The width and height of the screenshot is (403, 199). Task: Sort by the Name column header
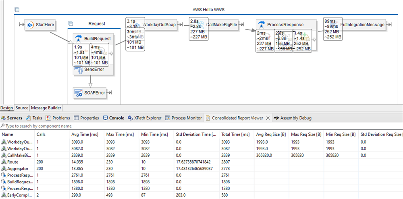pos(17,134)
